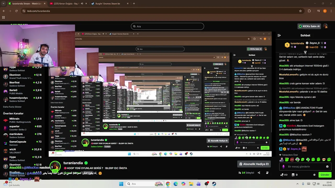Open wtcN VALORANT channel
This screenshot has height=188, width=335.
(22, 151)
